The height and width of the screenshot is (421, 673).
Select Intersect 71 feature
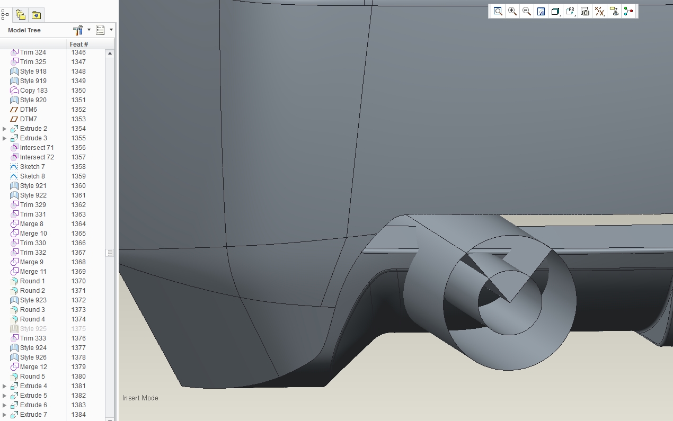tap(37, 148)
